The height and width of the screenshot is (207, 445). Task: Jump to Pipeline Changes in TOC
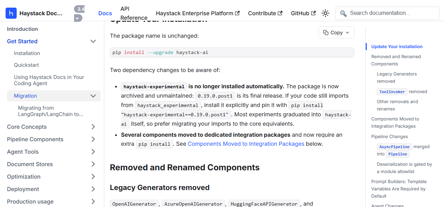389,137
